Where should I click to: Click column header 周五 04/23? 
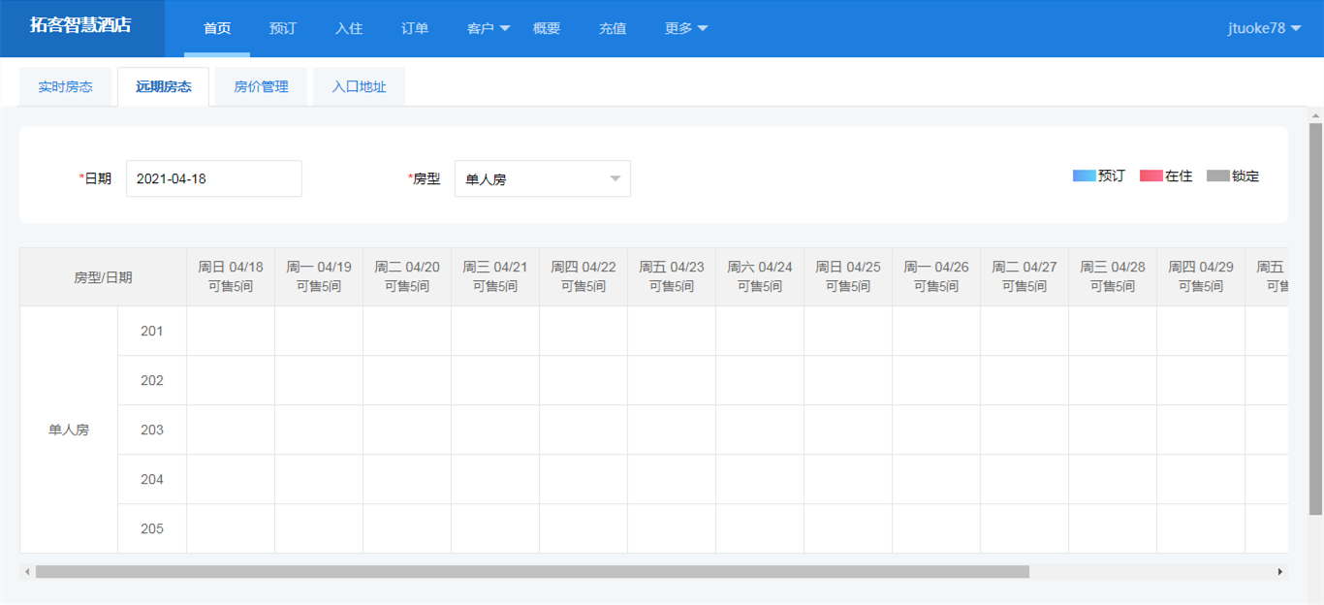[672, 276]
